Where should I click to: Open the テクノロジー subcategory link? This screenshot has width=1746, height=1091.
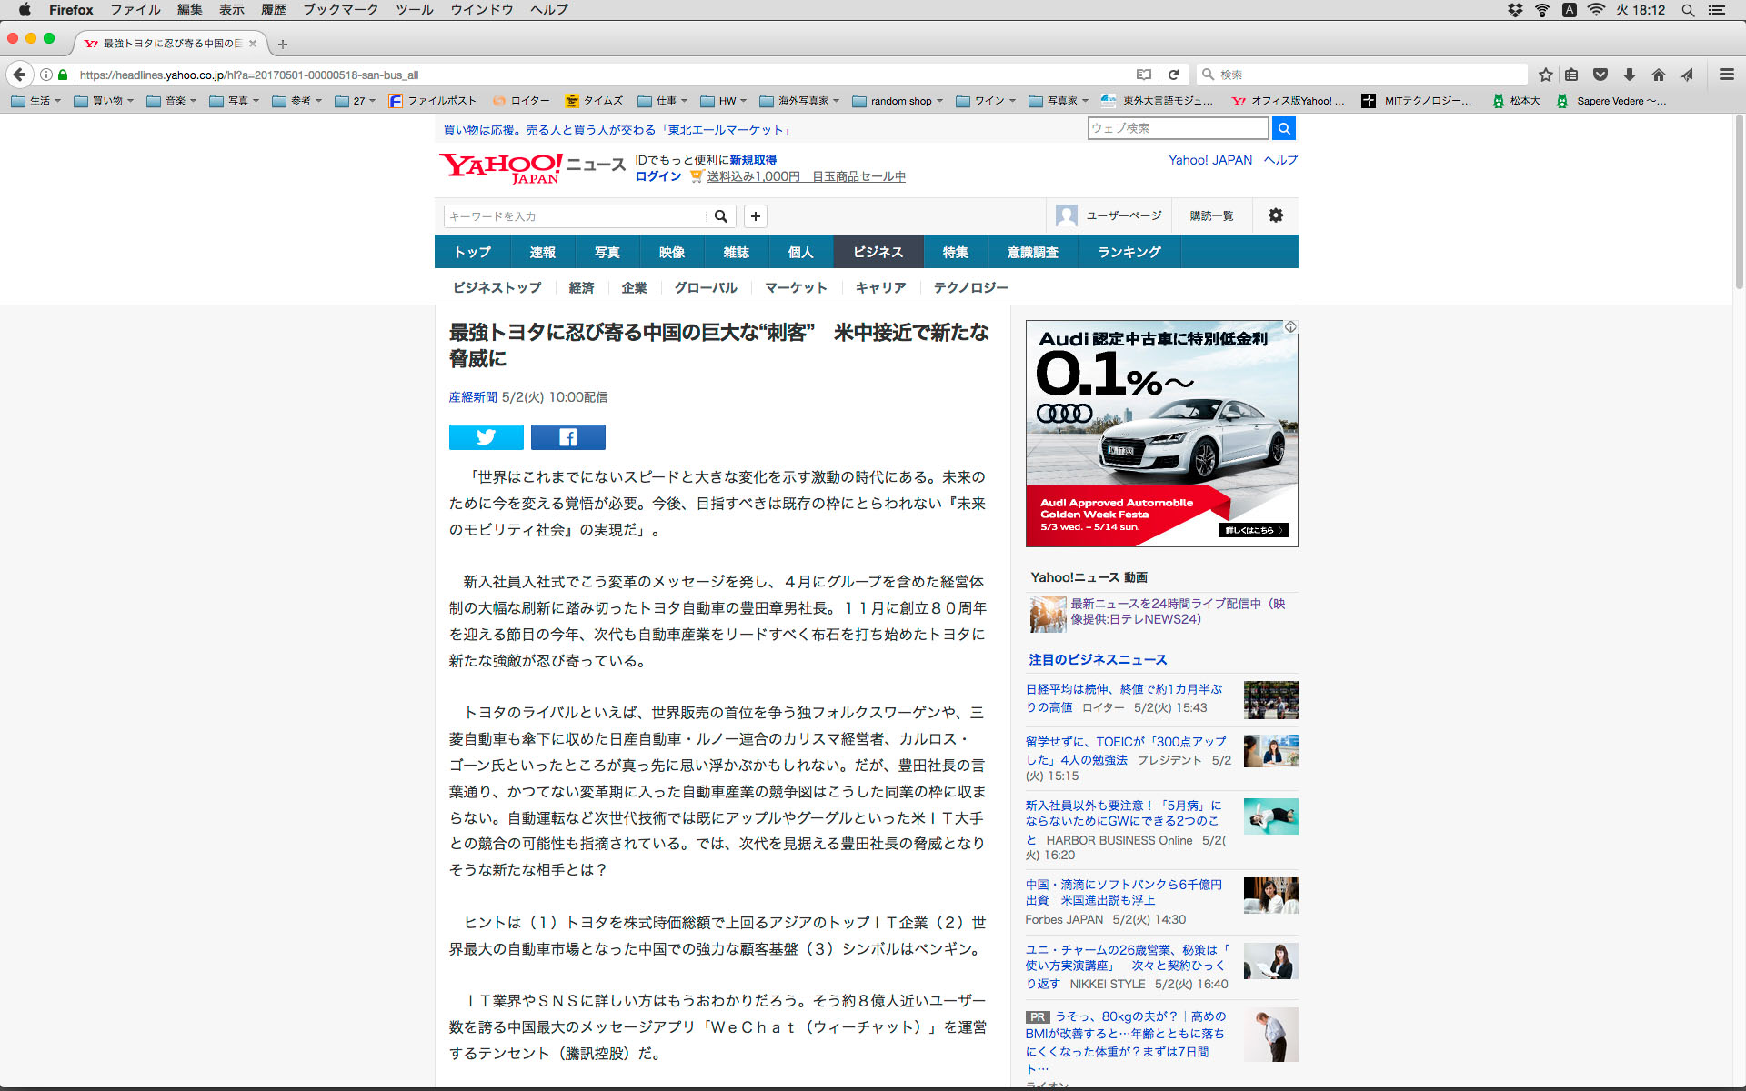[970, 287]
